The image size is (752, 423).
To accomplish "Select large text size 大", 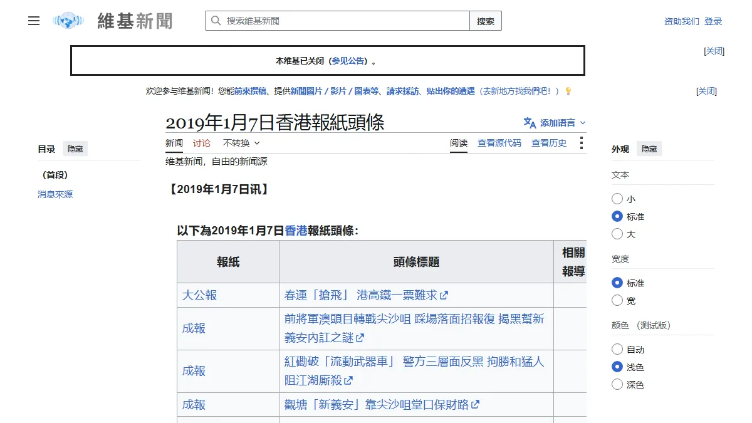I will click(x=617, y=234).
